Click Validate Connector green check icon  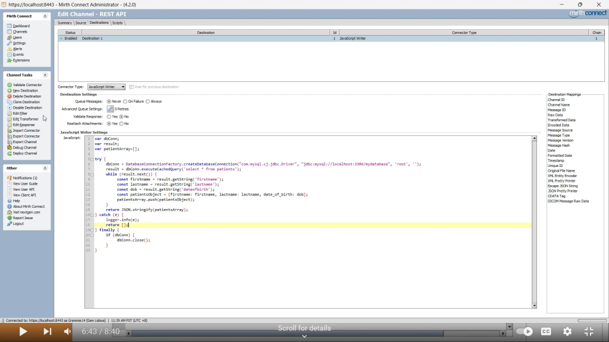pos(10,85)
